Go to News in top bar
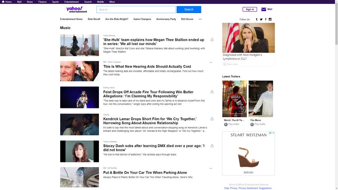This screenshot has height=190, width=338. click(x=30, y=2)
